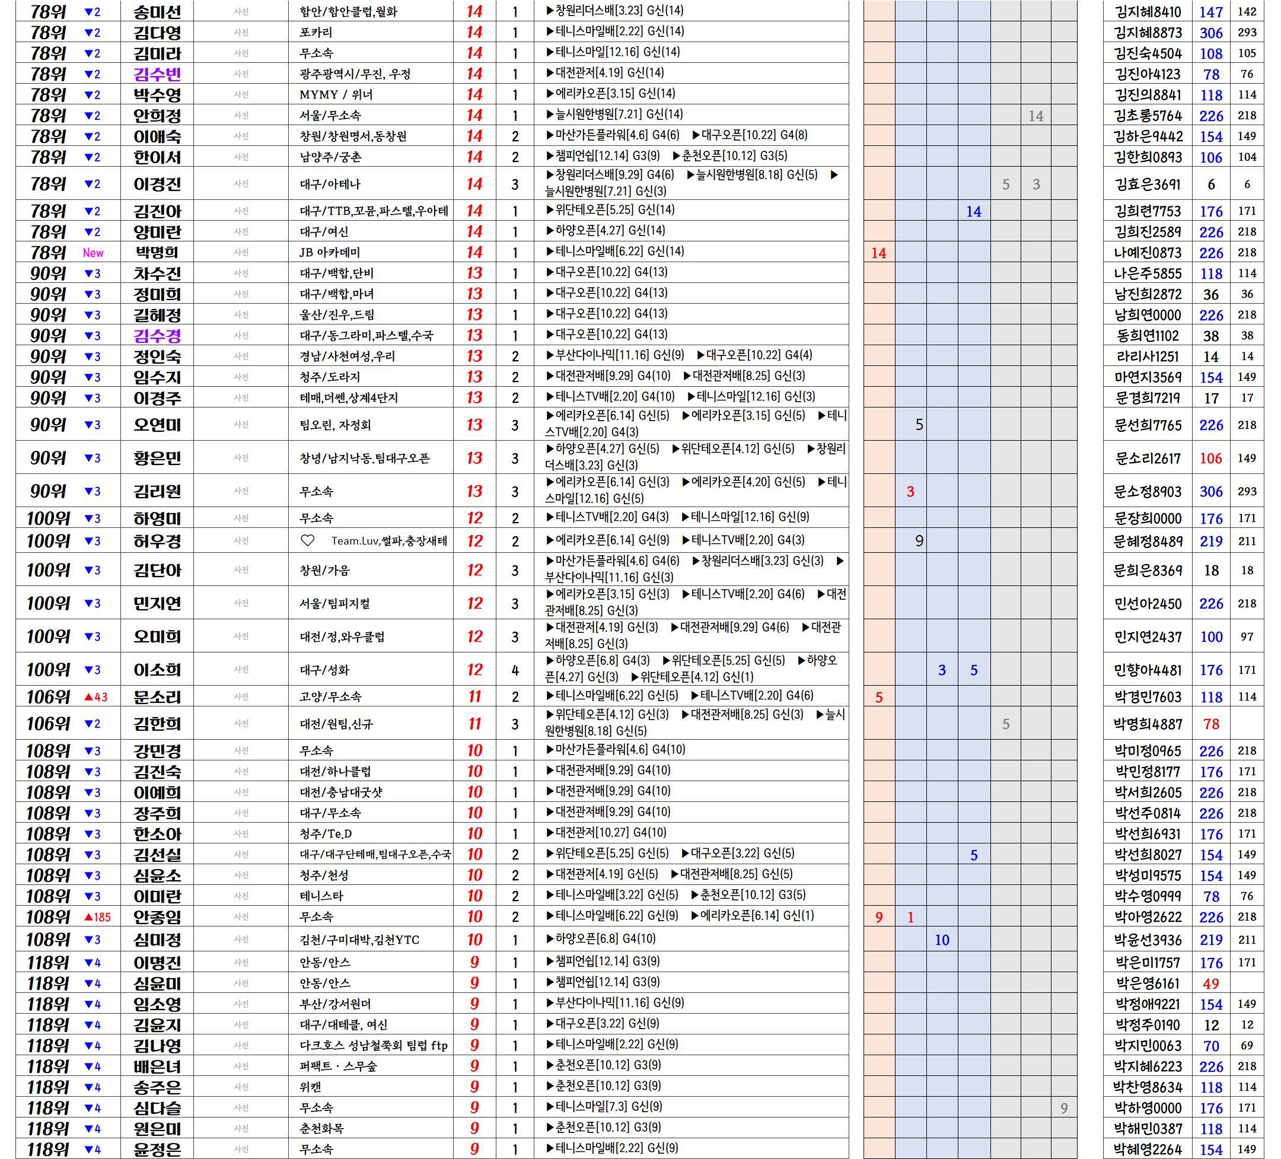1281x1159 pixels.
Task: Open 사진 photo link in 이경진 row
Action: pyautogui.click(x=241, y=184)
